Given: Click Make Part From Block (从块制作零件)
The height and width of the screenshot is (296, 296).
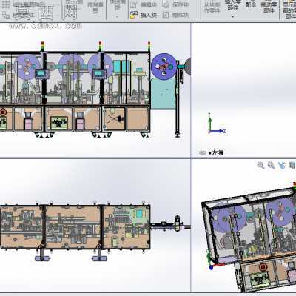Looking at the screenshot, I should tap(212, 7).
